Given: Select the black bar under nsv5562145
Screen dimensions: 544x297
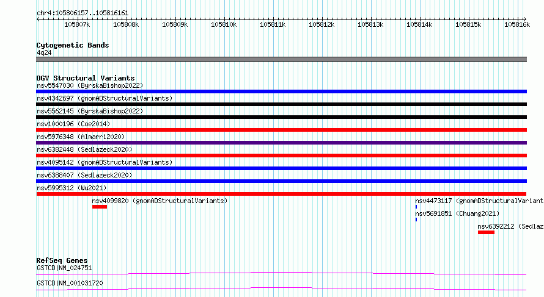Looking at the screenshot, I should coord(281,117).
